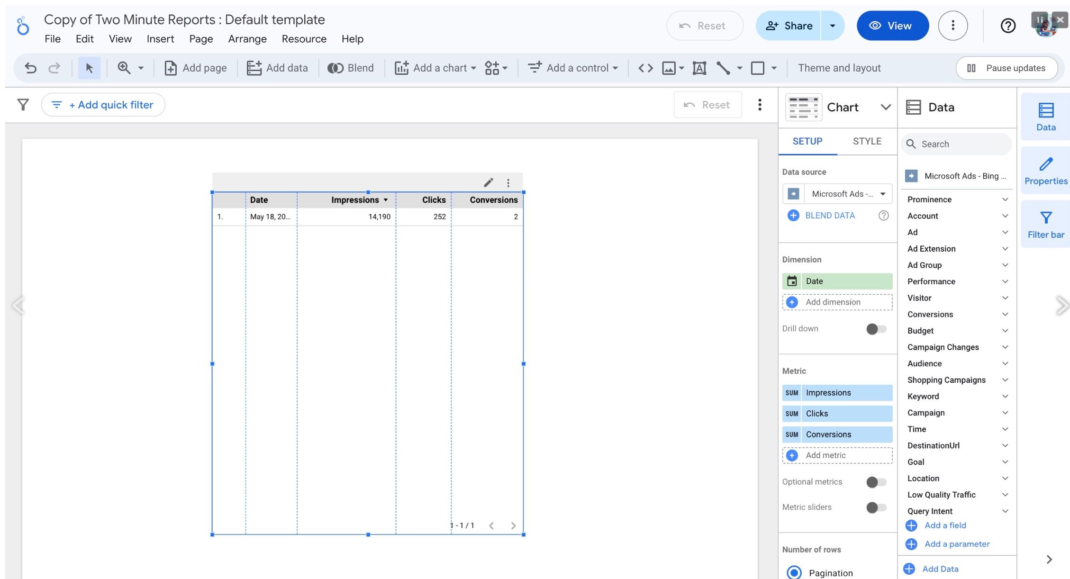
Task: Enable Optional metrics toggle
Action: [x=876, y=482]
